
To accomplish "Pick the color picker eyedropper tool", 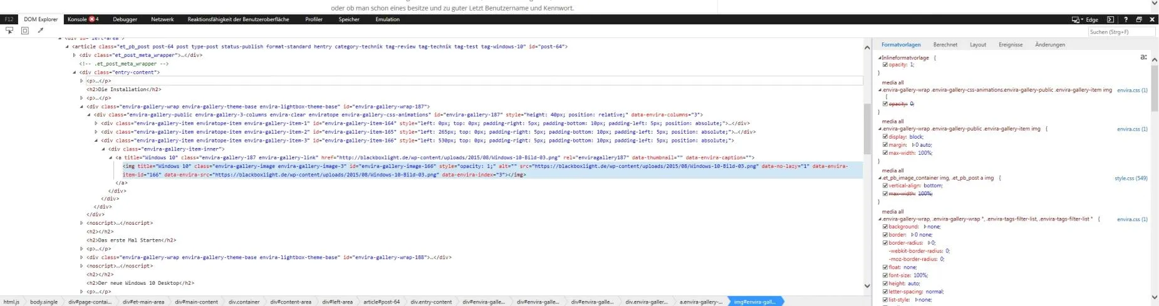I will pos(41,30).
